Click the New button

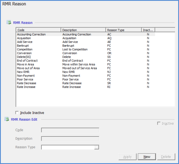(x=147, y=157)
